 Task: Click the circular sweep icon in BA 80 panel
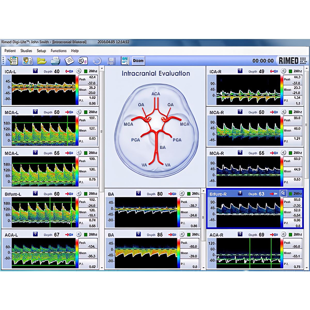point(182,193)
